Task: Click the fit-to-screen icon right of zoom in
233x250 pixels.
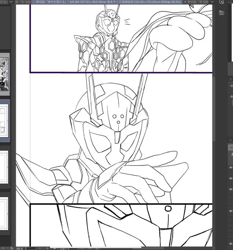Action: 54,248
